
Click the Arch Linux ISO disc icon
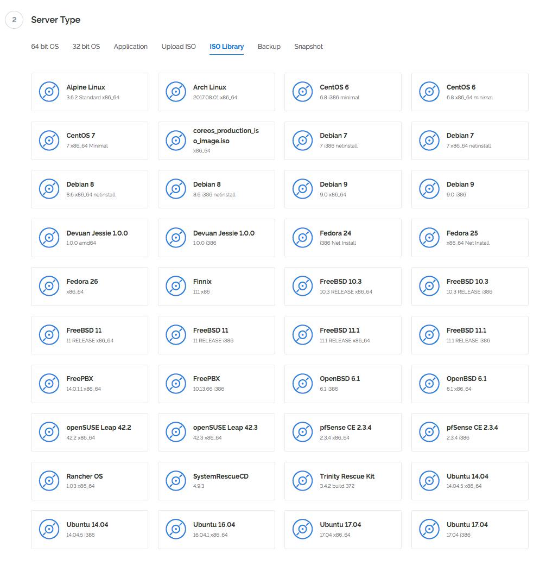point(176,92)
